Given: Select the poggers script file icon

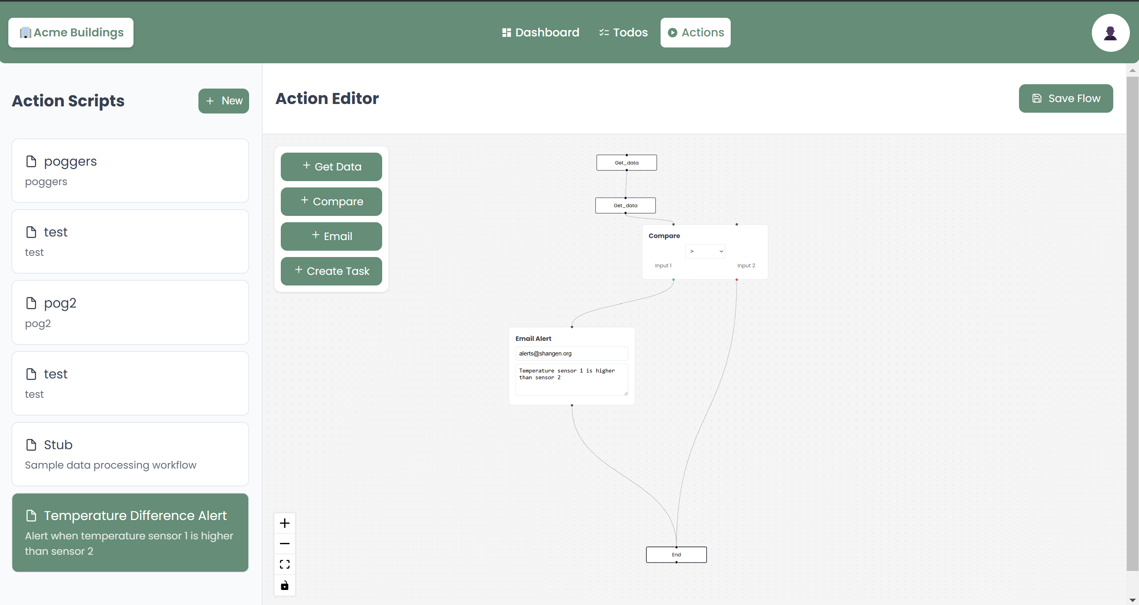Looking at the screenshot, I should (x=31, y=162).
